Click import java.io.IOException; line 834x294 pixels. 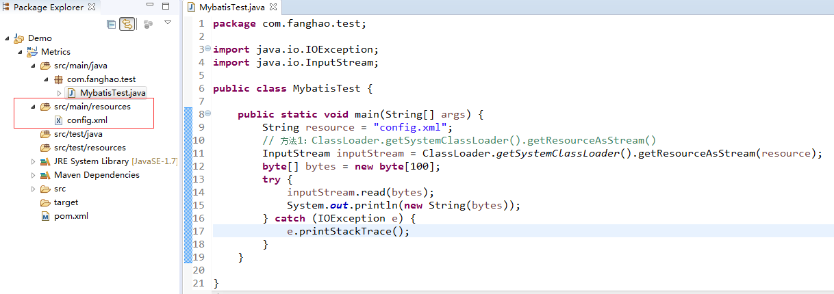[296, 49]
